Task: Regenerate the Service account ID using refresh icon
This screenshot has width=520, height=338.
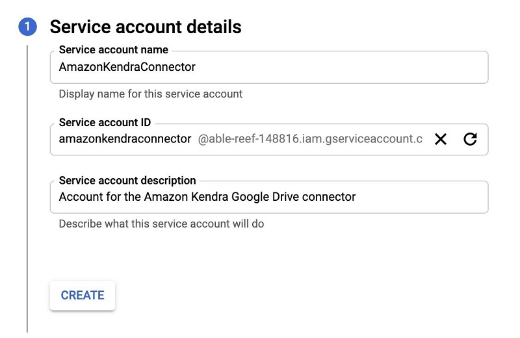Action: point(470,139)
